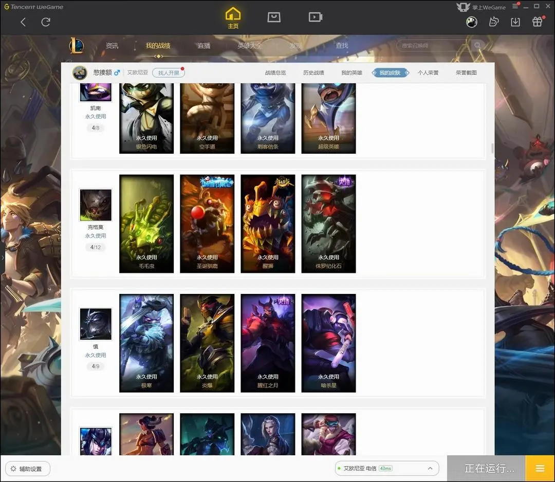Open the download manager icon
This screenshot has width=555, height=482.
pos(515,22)
